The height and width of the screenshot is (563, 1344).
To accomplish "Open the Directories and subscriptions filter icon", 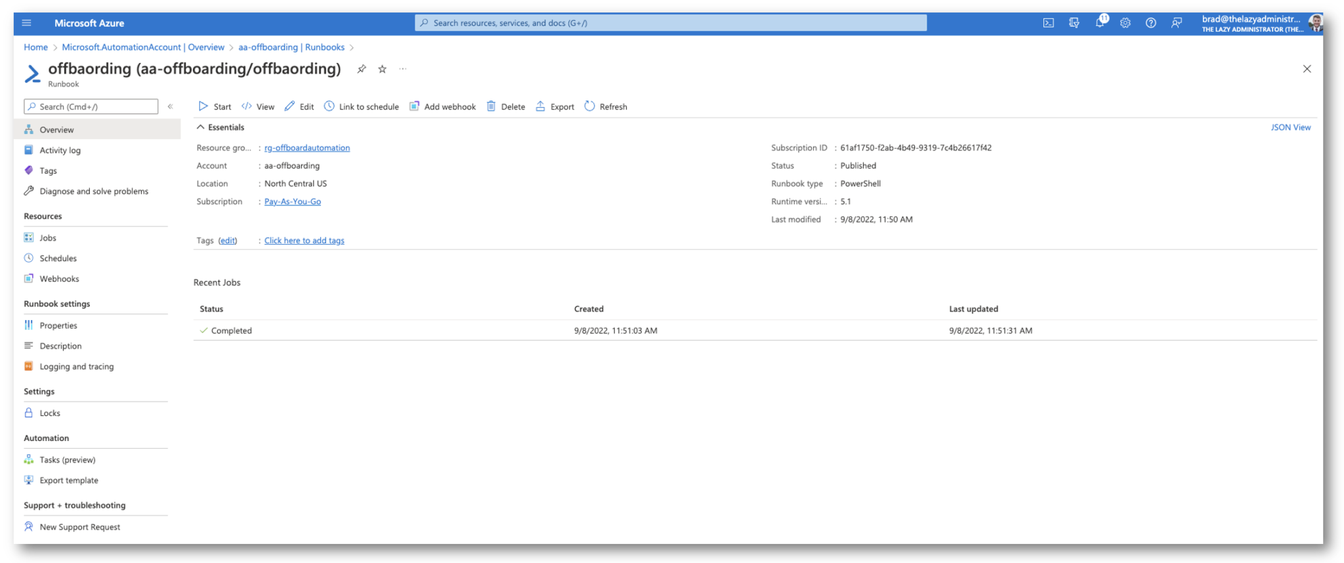I will coord(1074,23).
